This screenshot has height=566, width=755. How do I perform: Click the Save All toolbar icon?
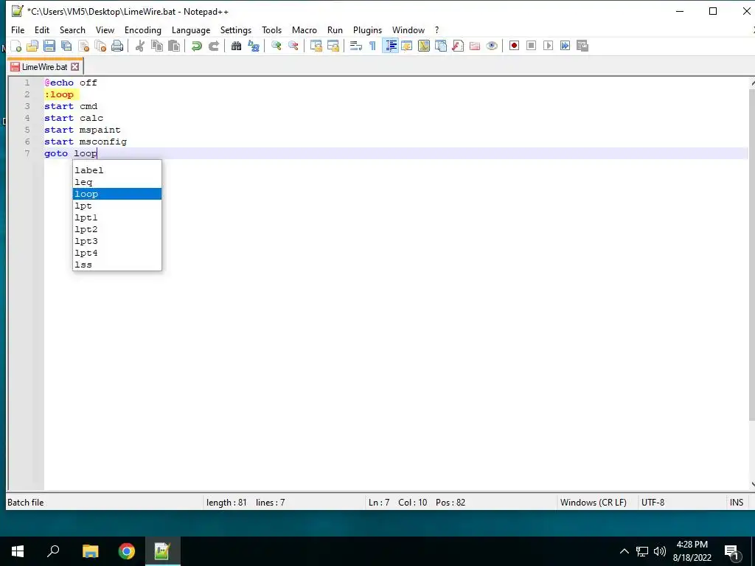(x=66, y=46)
